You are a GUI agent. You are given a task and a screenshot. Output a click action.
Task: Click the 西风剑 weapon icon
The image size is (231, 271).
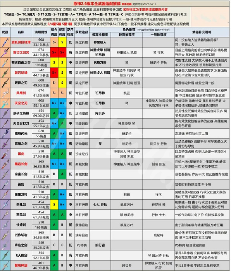[5, 215]
